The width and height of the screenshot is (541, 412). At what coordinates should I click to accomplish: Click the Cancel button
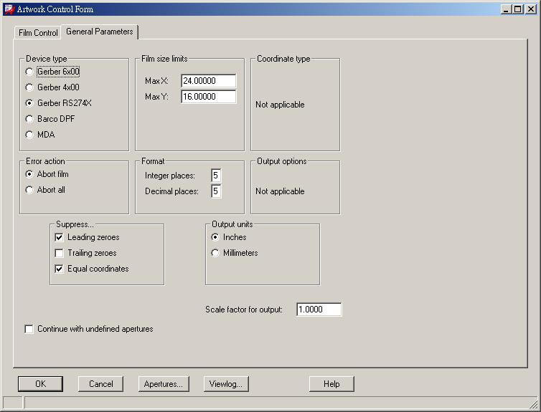click(100, 384)
